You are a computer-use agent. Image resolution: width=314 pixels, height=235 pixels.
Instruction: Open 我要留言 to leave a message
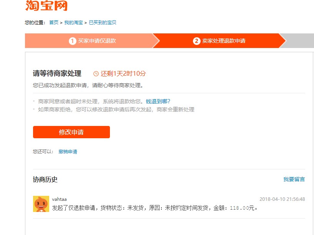pyautogui.click(x=294, y=179)
